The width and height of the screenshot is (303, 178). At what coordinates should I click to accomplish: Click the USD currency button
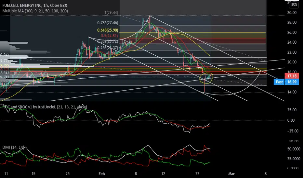point(294,5)
